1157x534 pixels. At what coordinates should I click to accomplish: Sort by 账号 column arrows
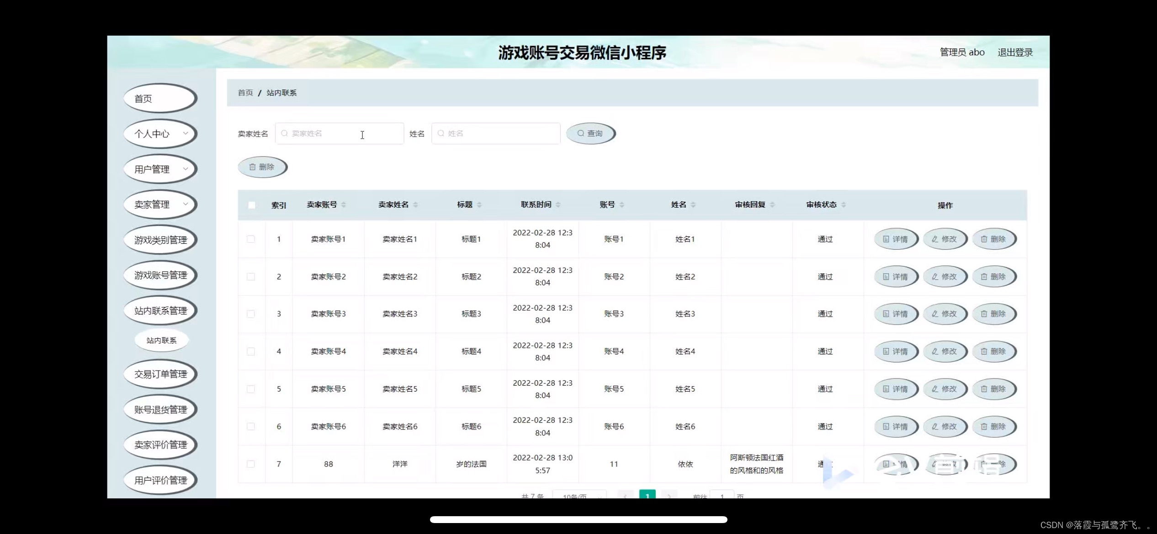point(621,205)
